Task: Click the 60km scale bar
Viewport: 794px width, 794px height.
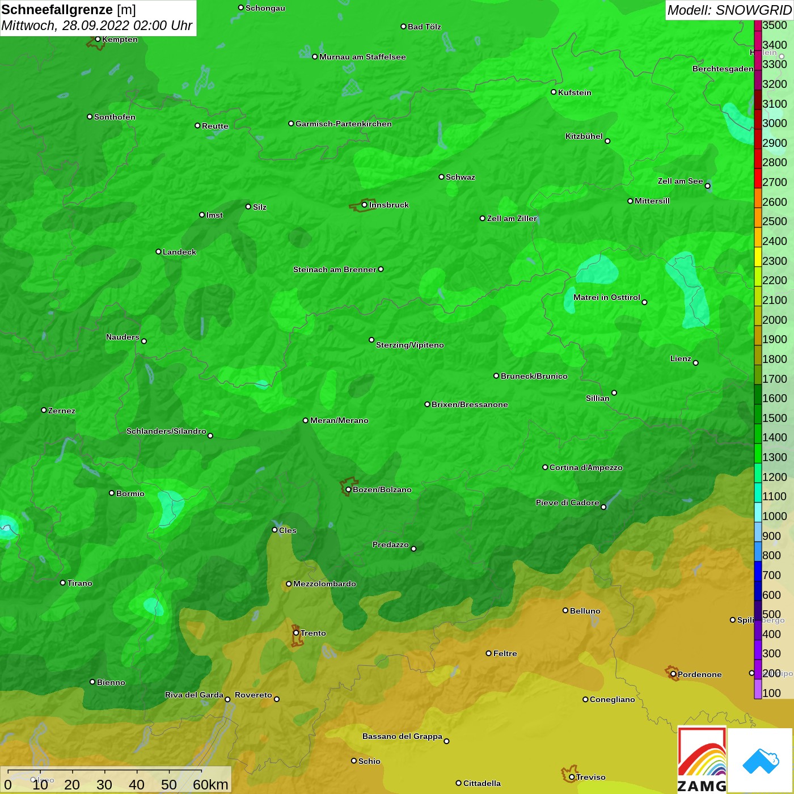Action: pyautogui.click(x=116, y=780)
